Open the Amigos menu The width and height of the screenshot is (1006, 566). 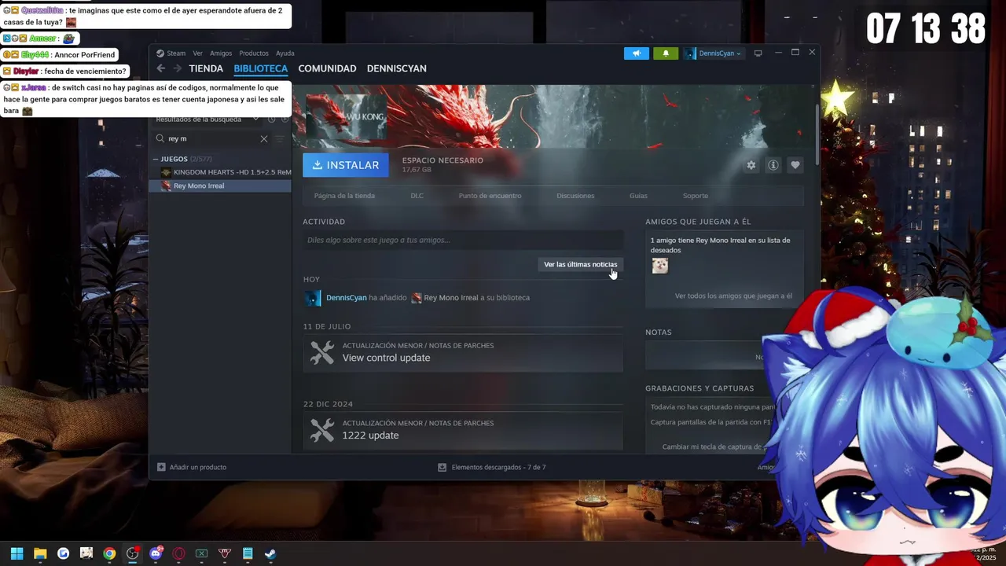point(221,53)
